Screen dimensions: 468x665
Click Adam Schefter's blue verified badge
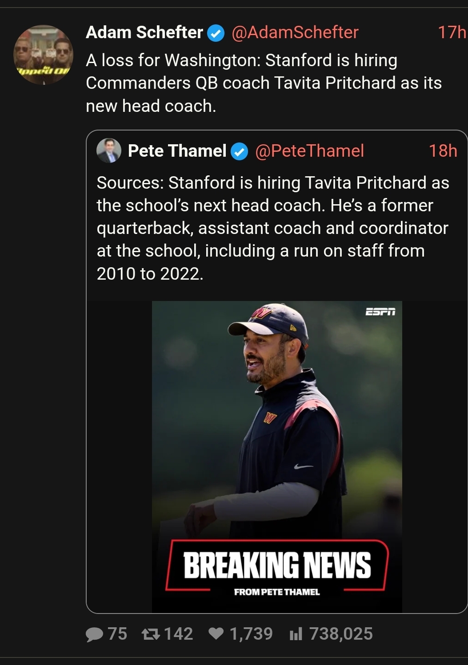click(x=216, y=33)
